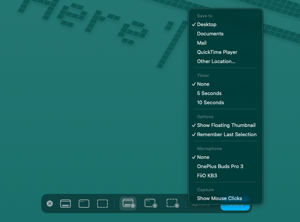Select the Record Selected Window icon
Viewport: 300px width, 222px height.
150,204
